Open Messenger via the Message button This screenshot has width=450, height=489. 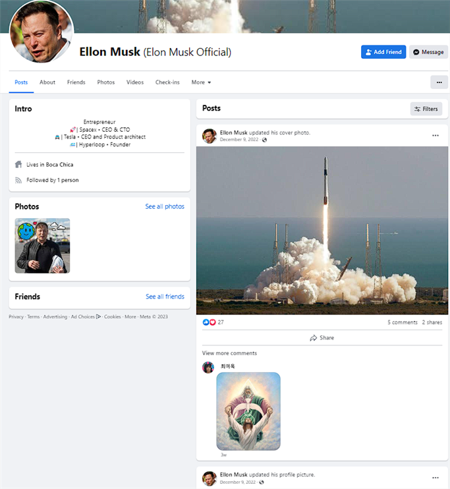[428, 52]
